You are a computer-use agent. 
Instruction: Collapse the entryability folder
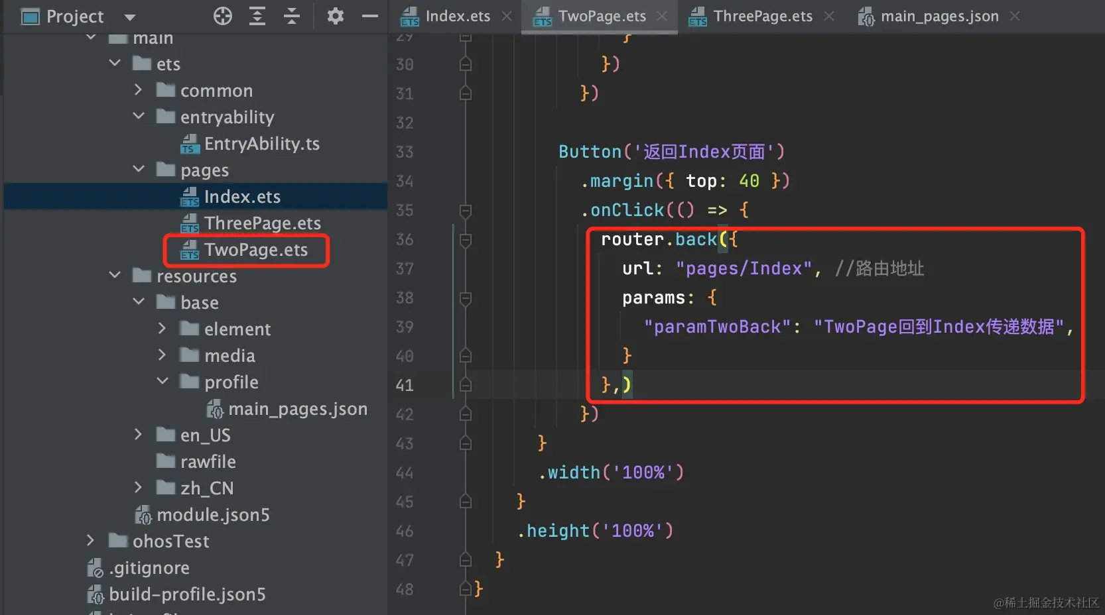[x=139, y=116]
